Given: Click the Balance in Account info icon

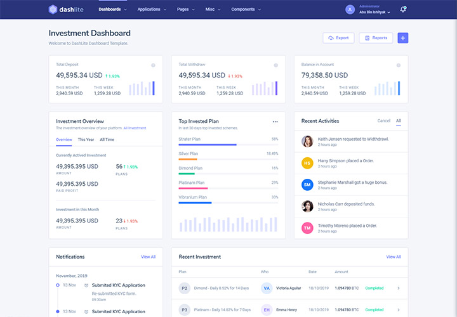Looking at the screenshot, I should 398,65.
